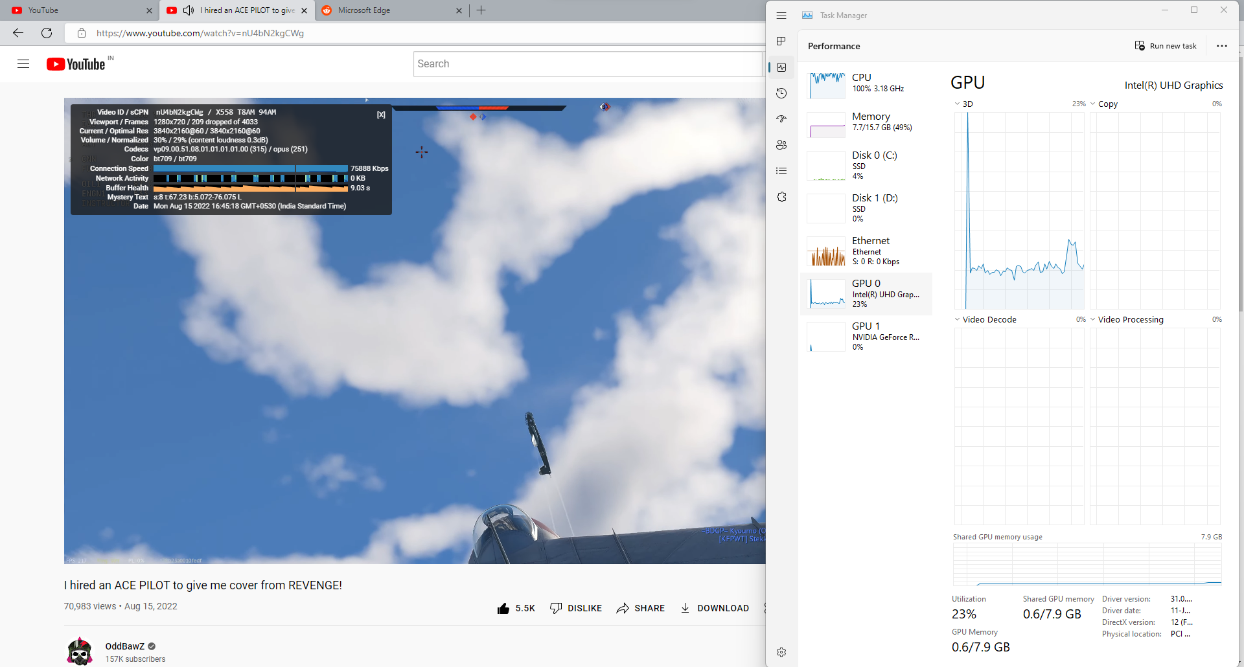Select Performance icon in Task Manager sidebar
This screenshot has height=667, width=1244.
781,67
